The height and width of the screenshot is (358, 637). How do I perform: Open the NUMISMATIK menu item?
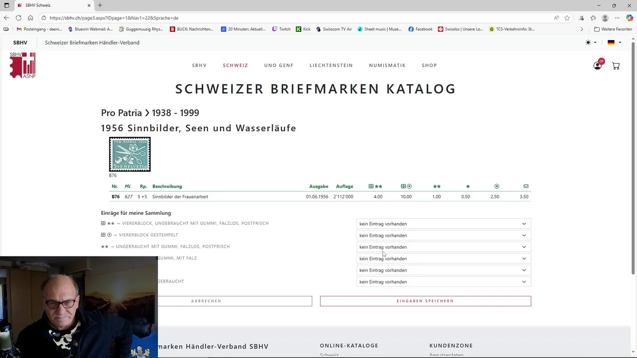click(x=387, y=66)
